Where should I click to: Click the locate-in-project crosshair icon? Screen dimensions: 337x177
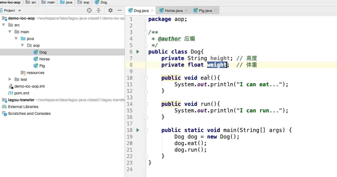[x=89, y=10]
